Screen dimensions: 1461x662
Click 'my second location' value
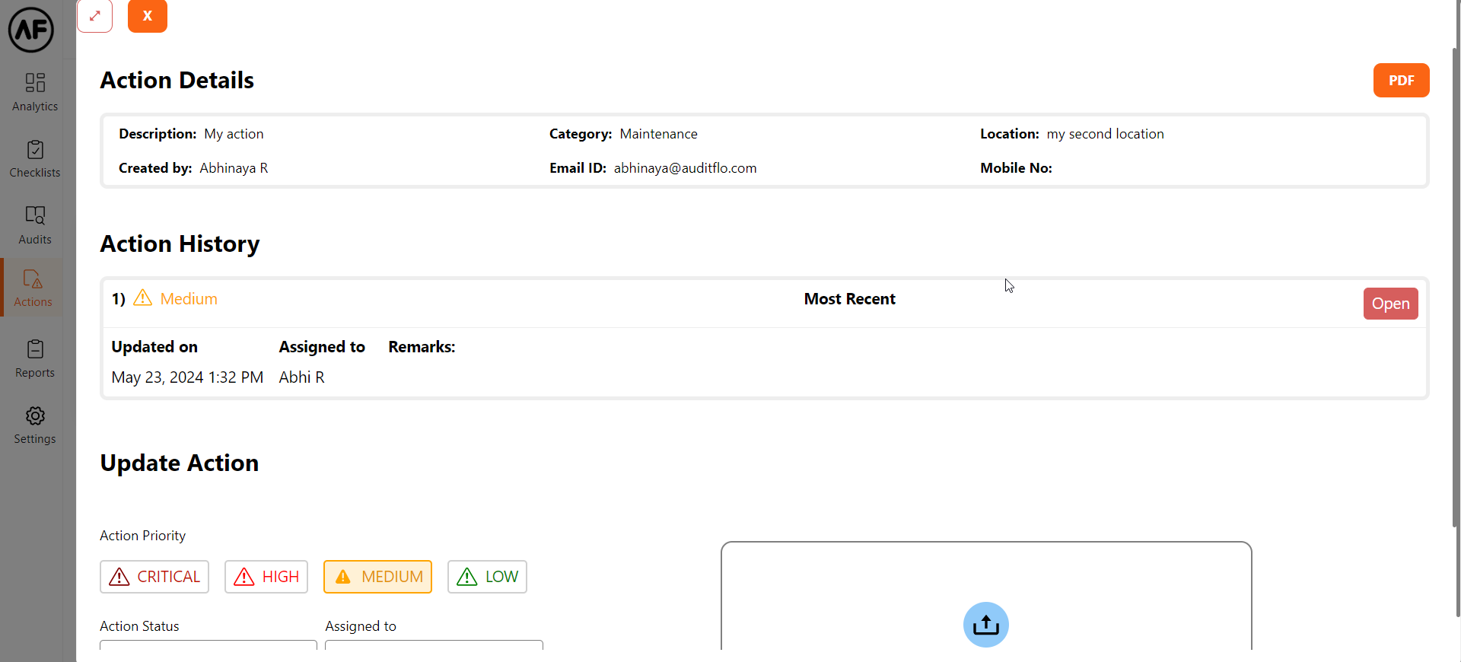(x=1105, y=134)
